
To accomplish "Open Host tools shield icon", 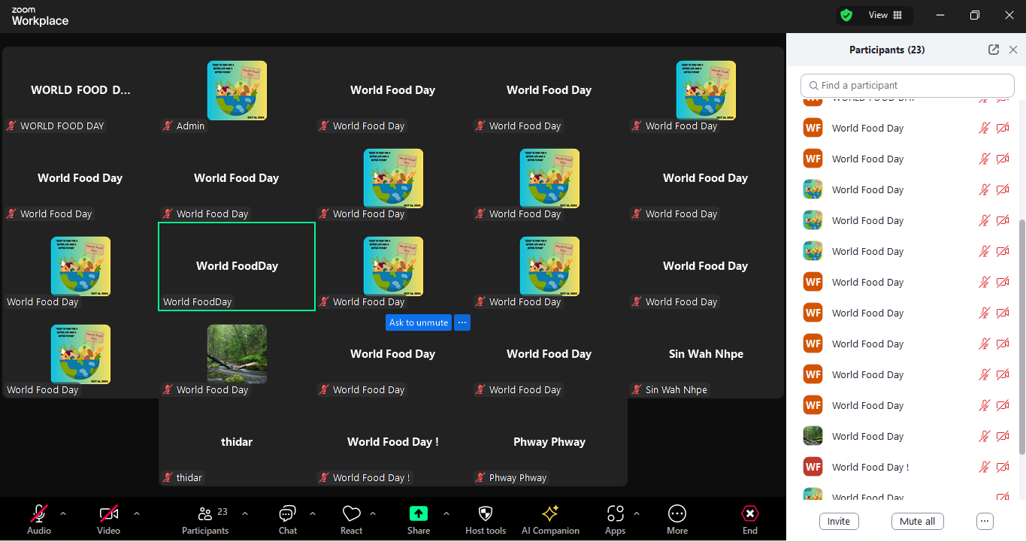I will point(486,514).
